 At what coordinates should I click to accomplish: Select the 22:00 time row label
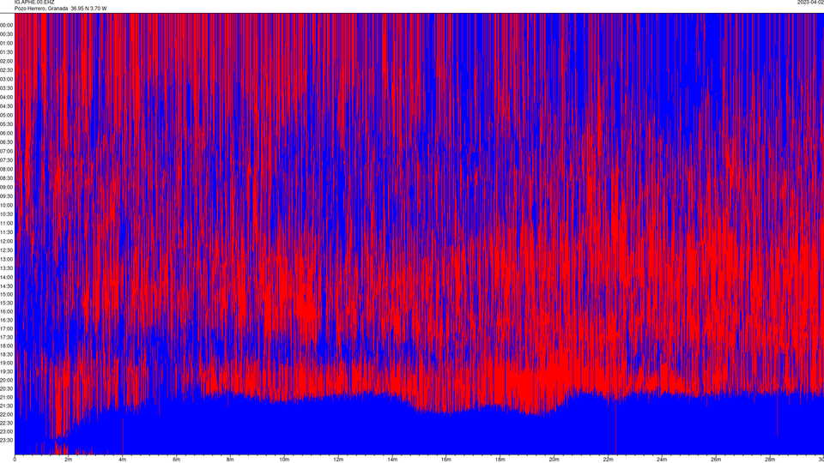coord(6,414)
